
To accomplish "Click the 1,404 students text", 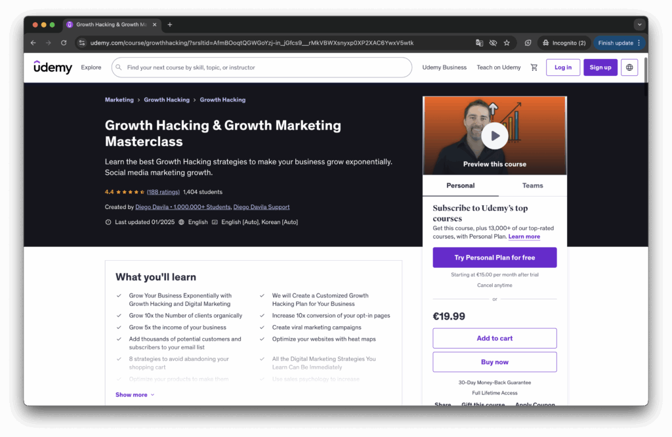I will 203,192.
